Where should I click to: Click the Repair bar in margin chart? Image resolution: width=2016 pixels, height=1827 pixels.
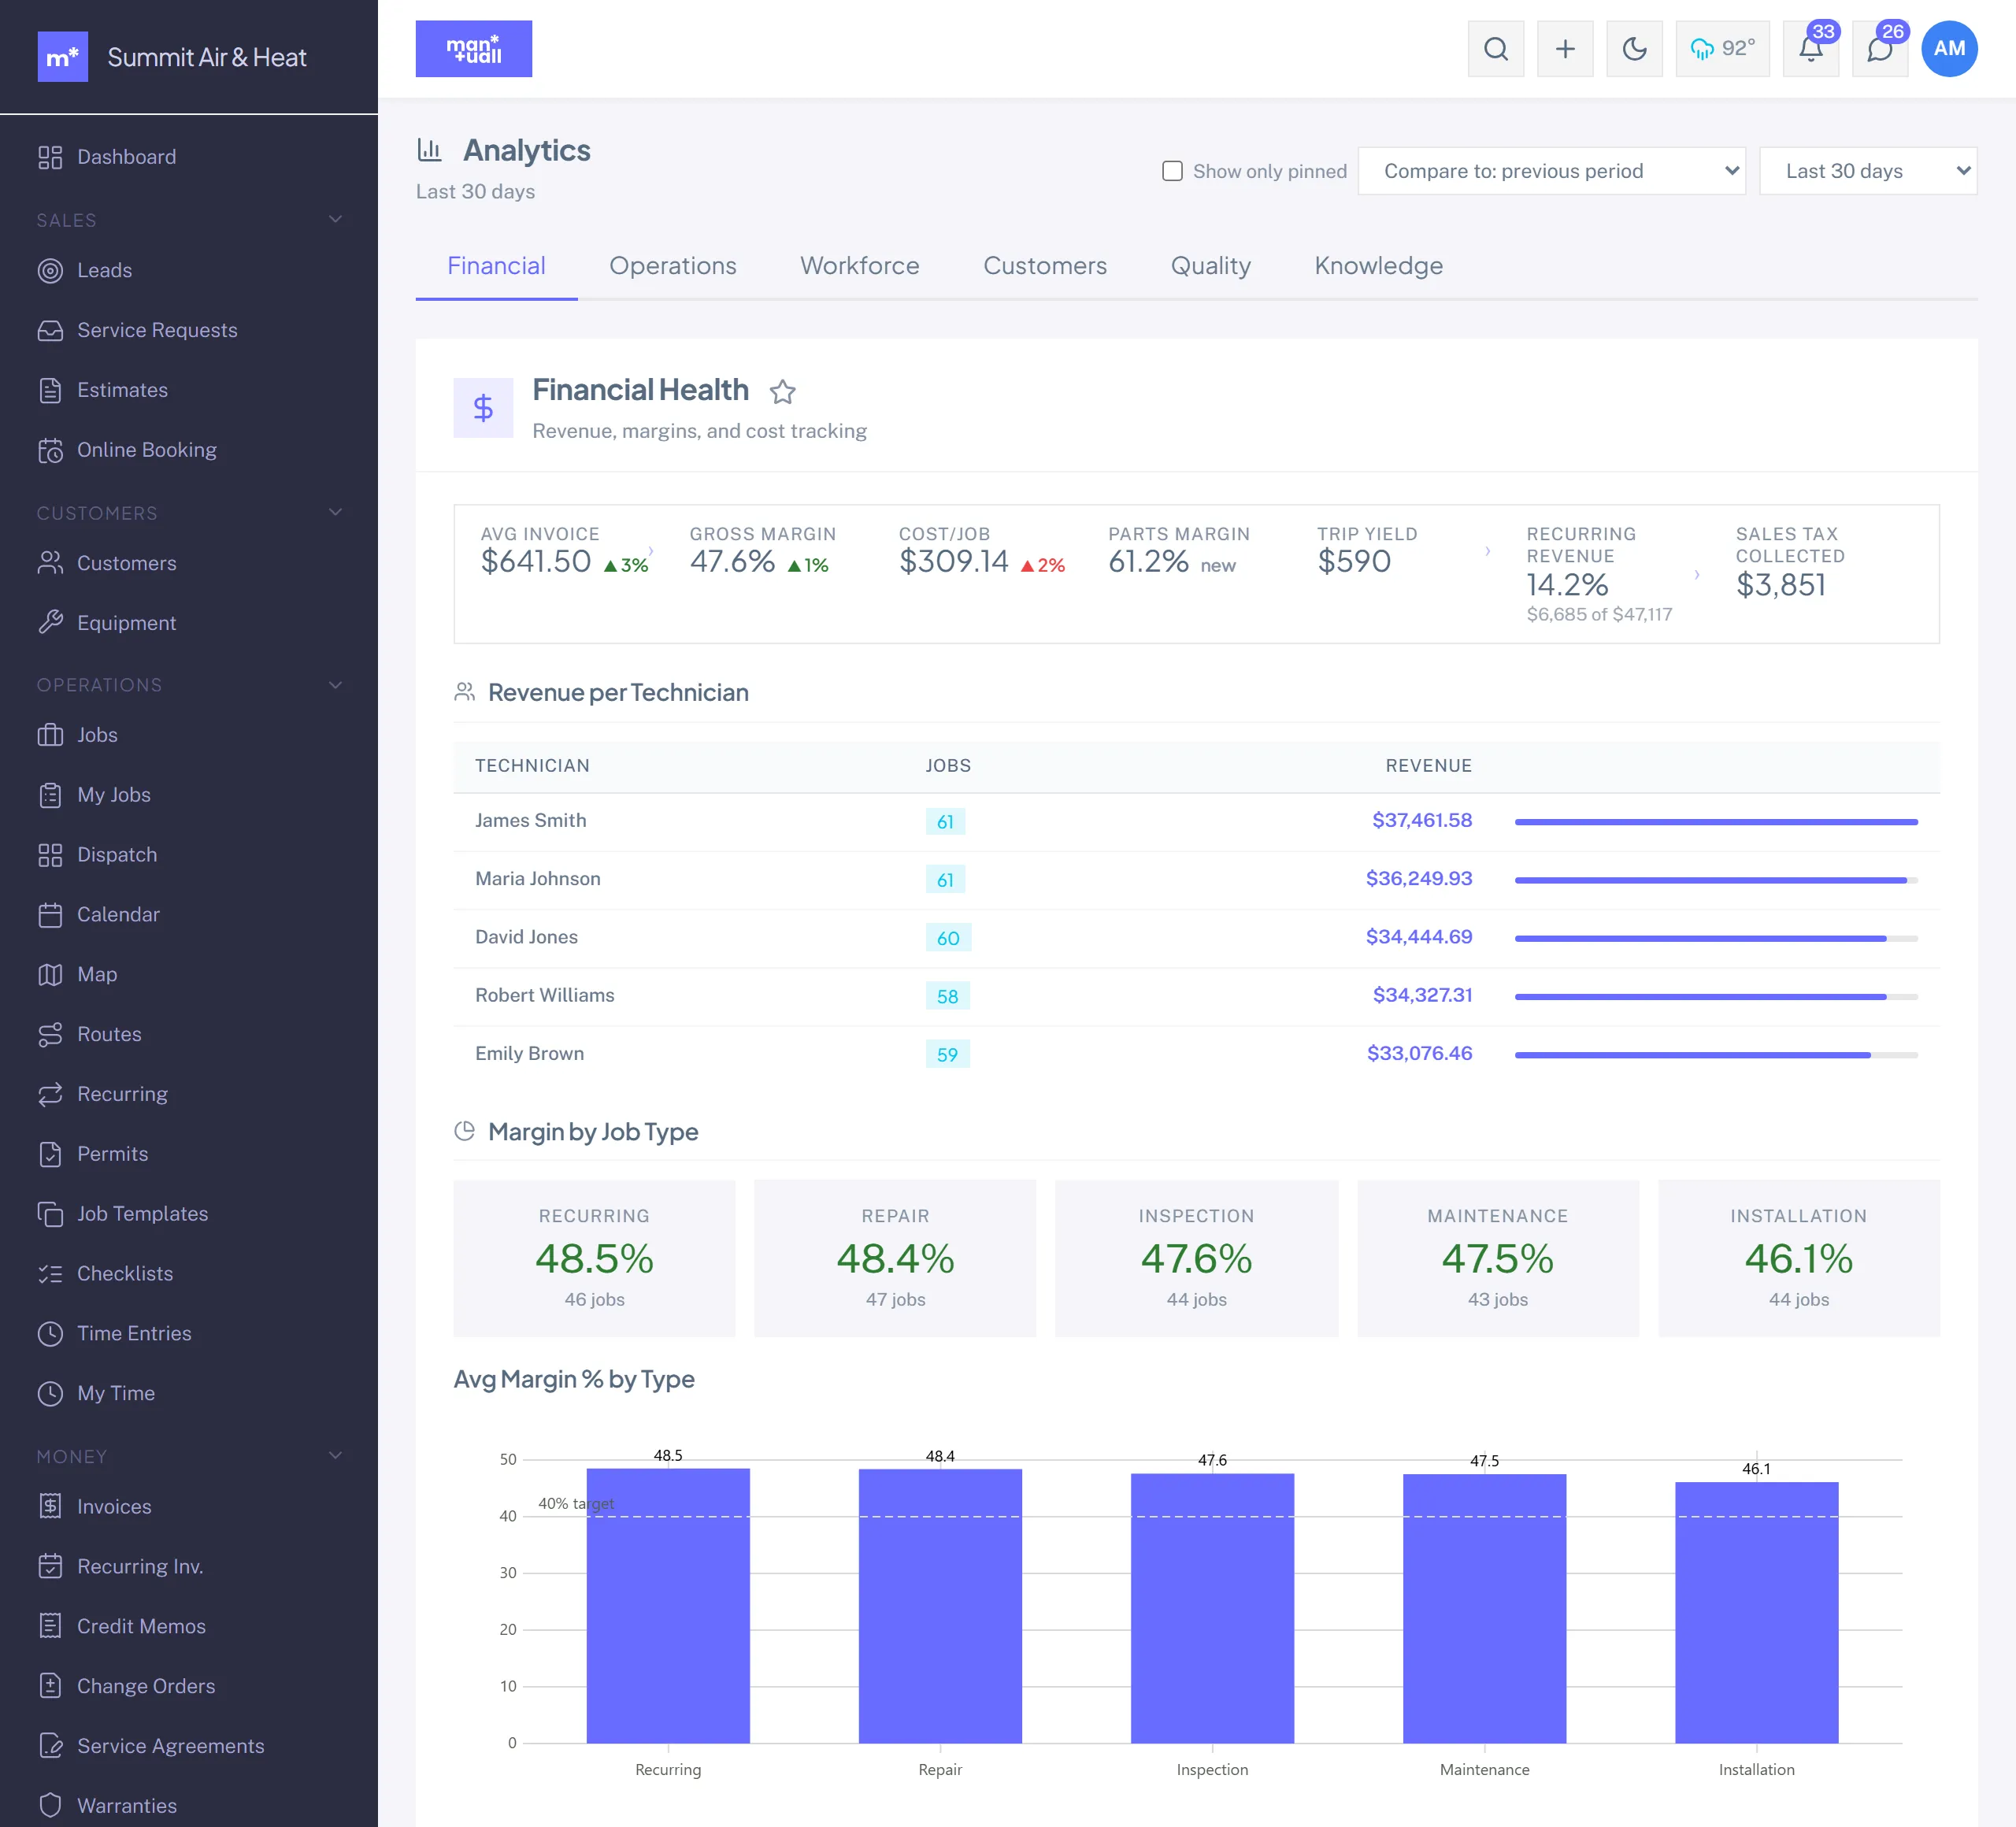[940, 1606]
